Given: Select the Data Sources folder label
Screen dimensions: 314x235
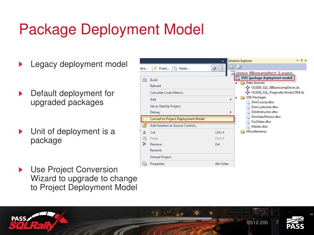Looking at the screenshot, I should pyautogui.click(x=255, y=83).
